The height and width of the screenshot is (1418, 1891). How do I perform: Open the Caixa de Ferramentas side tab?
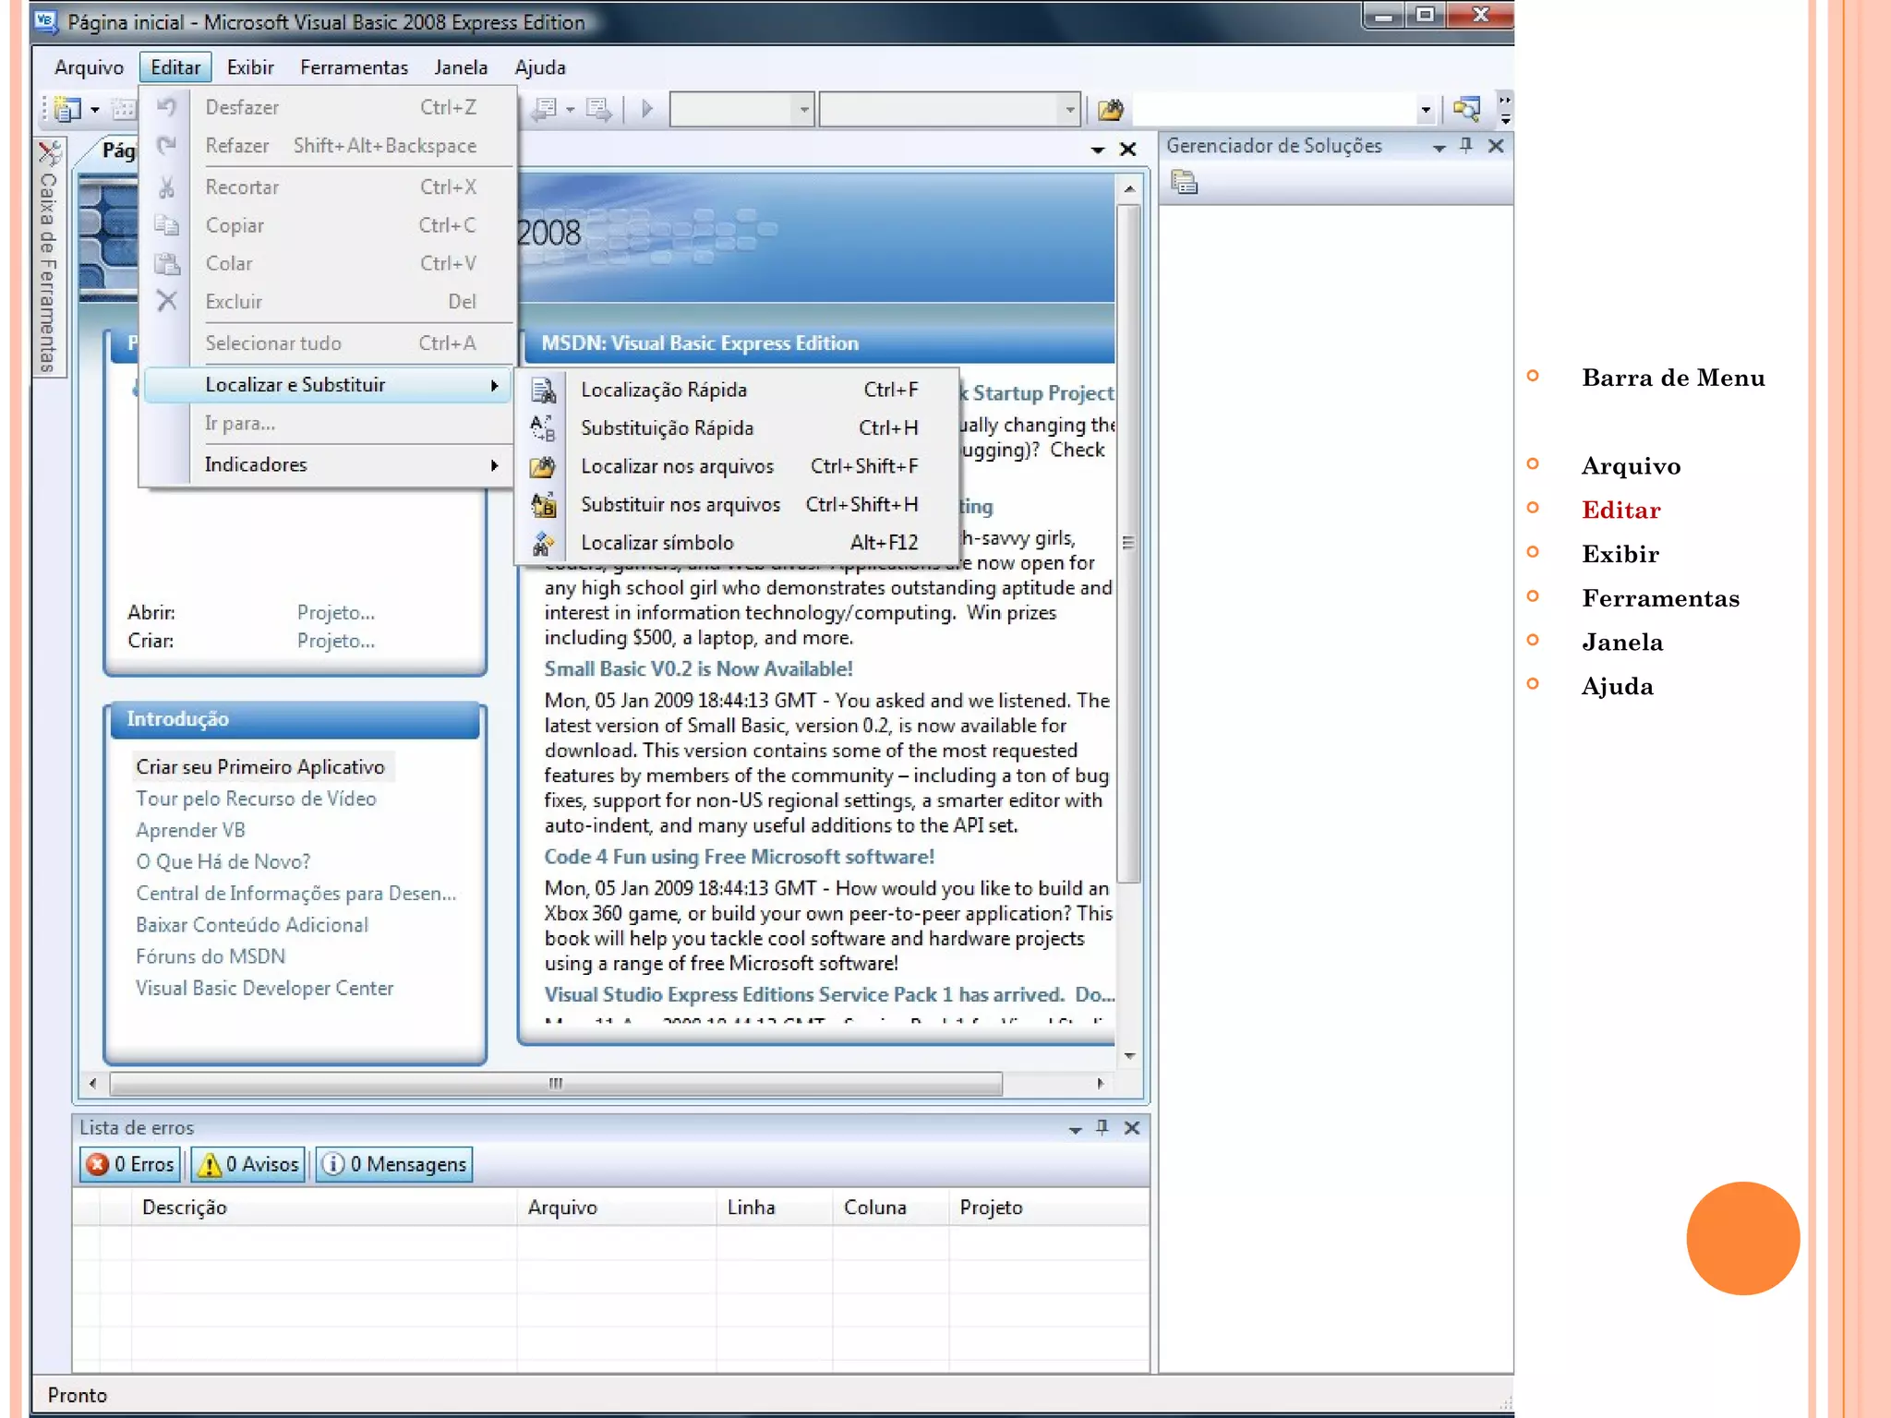[48, 258]
